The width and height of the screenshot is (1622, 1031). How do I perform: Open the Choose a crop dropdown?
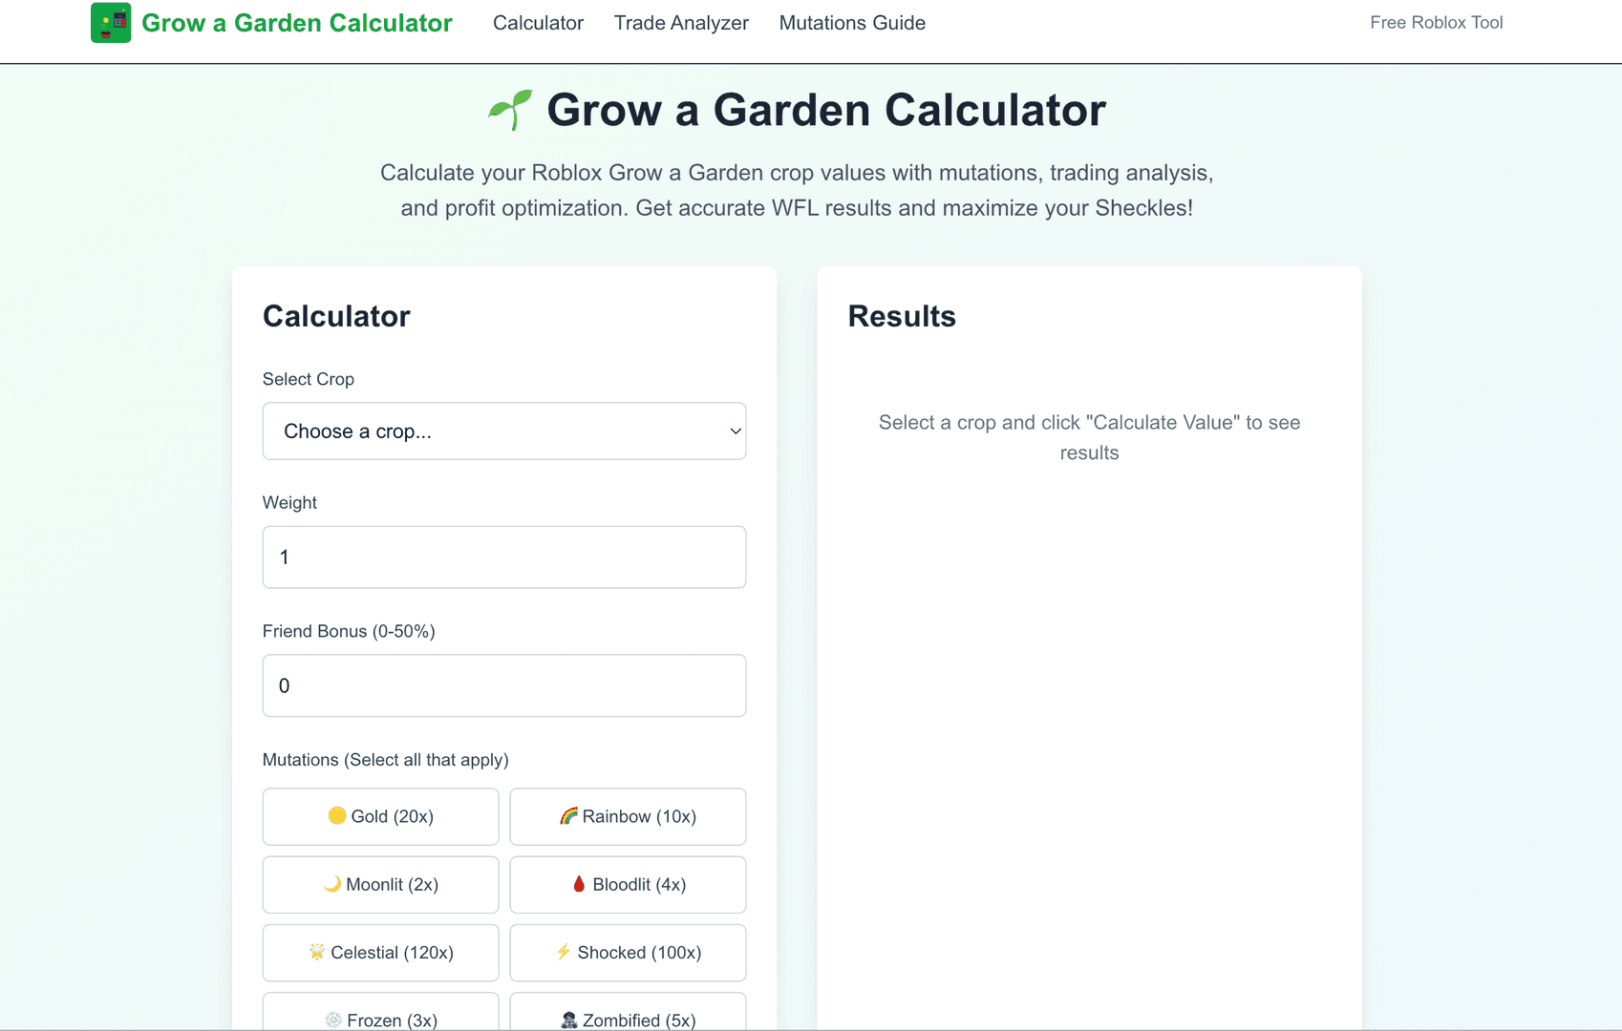(x=504, y=431)
